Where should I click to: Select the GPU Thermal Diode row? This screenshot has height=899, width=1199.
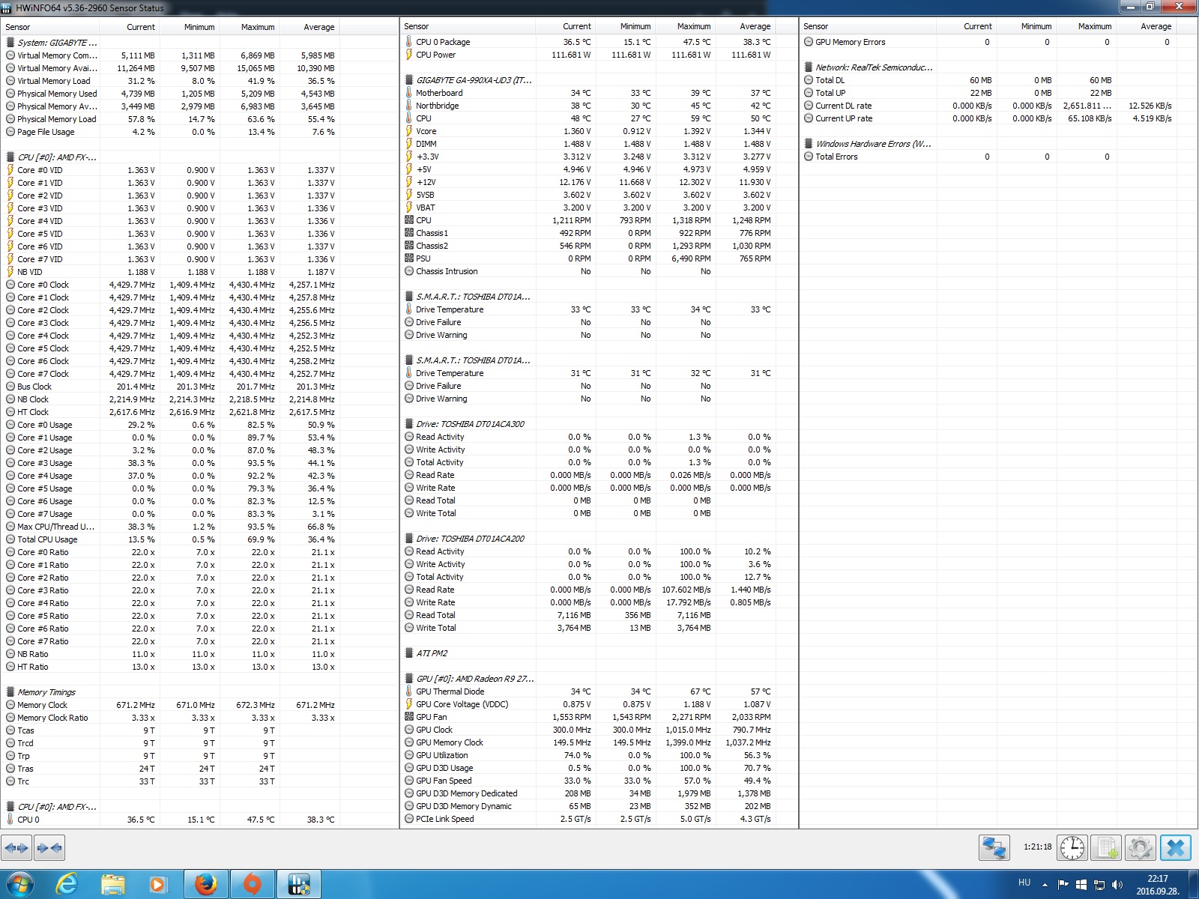point(598,691)
